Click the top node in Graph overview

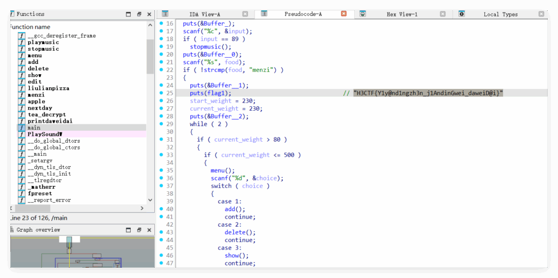pyautogui.click(x=69, y=239)
